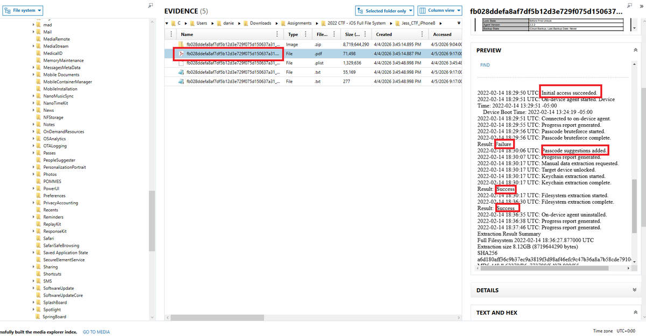
Task: Select the MemoryMaintenance folder
Action: point(64,60)
